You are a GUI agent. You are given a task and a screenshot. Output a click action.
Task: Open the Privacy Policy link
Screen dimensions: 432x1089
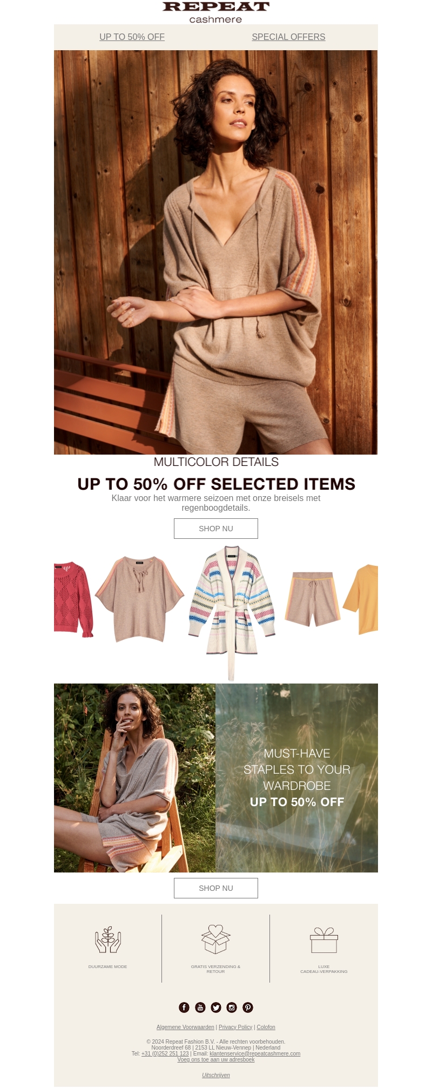pyautogui.click(x=235, y=1027)
